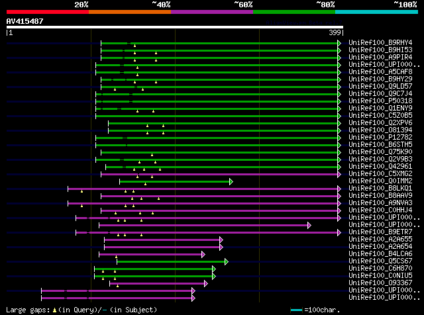Screen dimensions: 424x315
Task: Select the UniRef100_A2A655 label
Action: [380, 240]
